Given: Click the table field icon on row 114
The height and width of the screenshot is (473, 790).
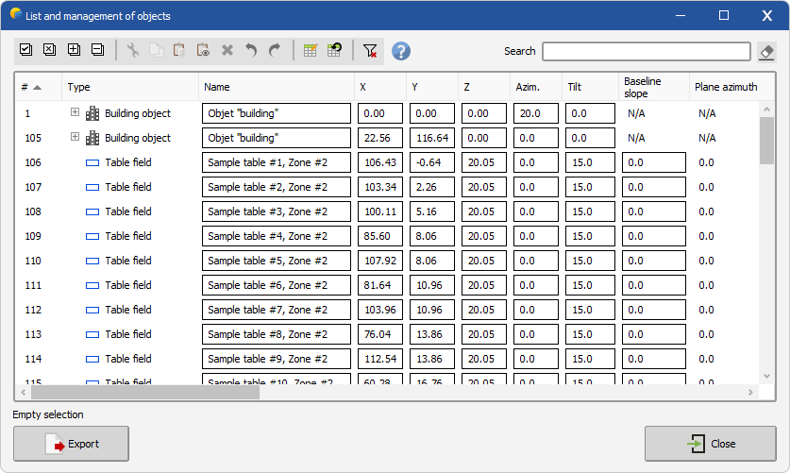Looking at the screenshot, I should (x=92, y=359).
